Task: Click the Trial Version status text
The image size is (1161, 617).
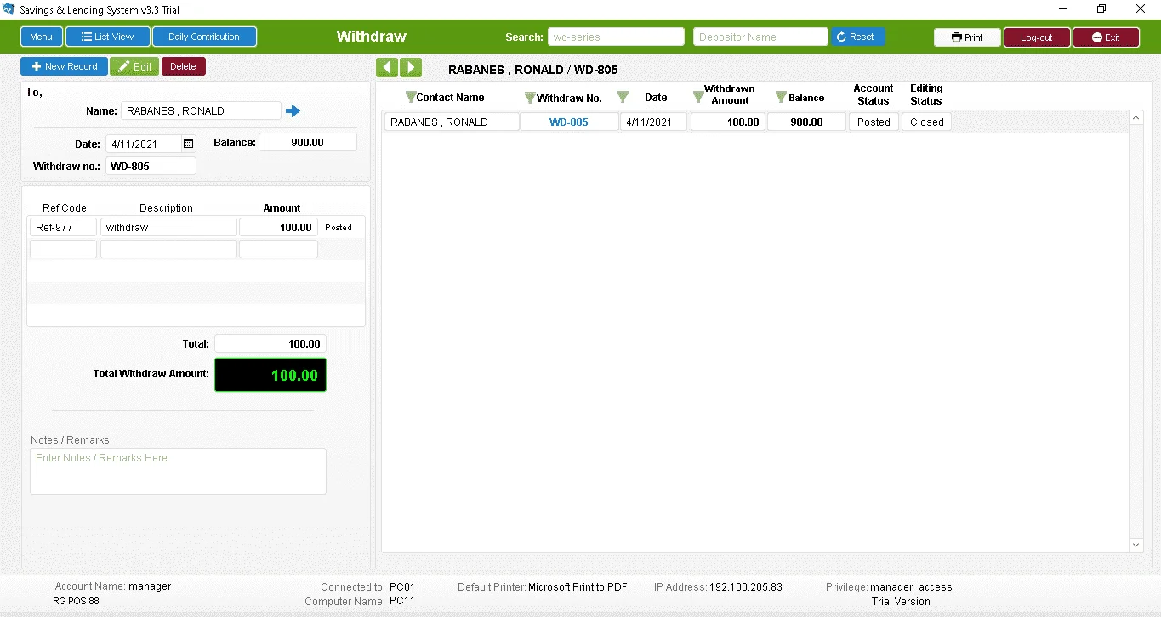Action: point(901,601)
